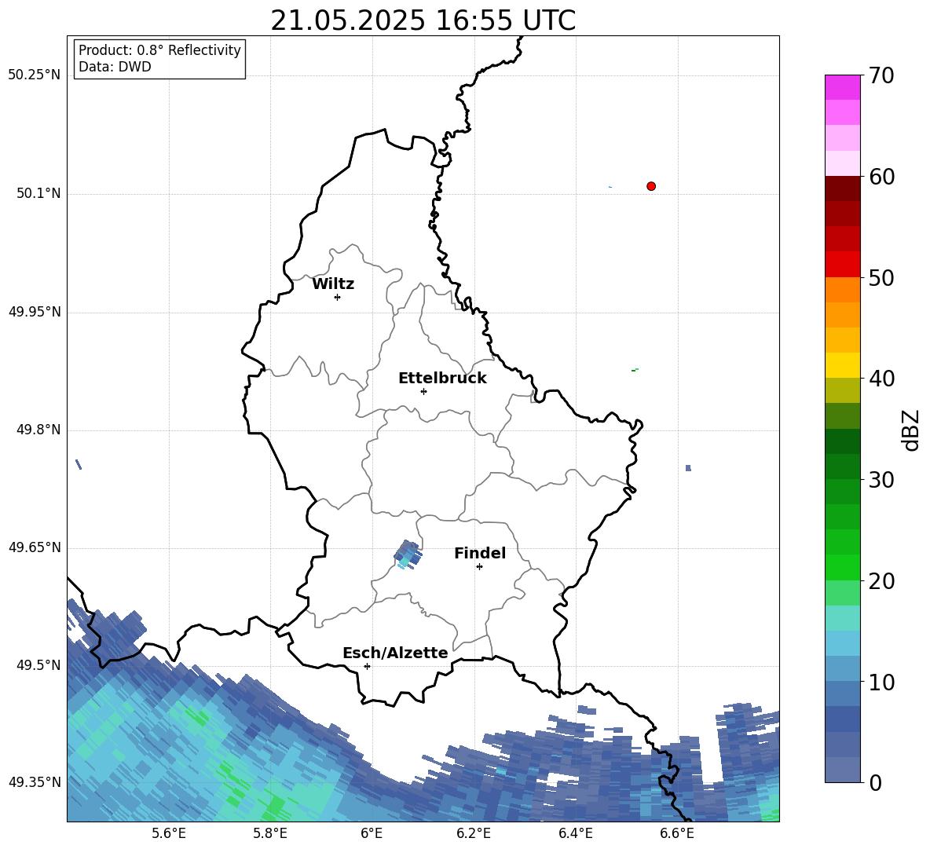Viewport: 930px width, 849px height.
Task: Click colorbar tick label '0'
Action: 875,783
